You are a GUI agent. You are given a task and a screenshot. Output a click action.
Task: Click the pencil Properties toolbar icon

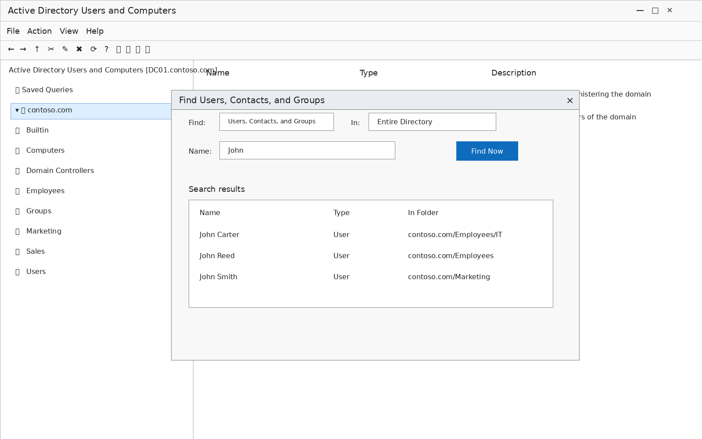point(65,49)
